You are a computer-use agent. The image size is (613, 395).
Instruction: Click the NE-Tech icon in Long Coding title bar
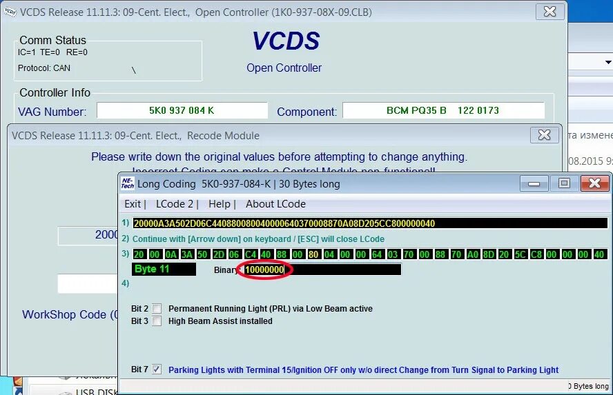(128, 183)
